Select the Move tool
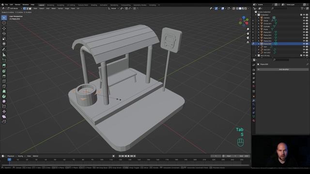Image resolution: width=310 pixels, height=174 pixels. tap(4, 29)
